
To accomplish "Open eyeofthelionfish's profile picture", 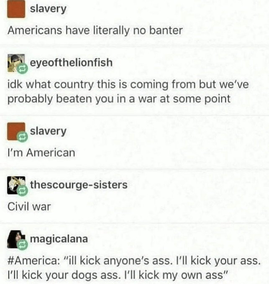I will pyautogui.click(x=16, y=63).
